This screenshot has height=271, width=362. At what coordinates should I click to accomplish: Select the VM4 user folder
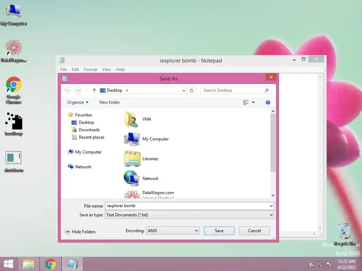tap(138, 119)
